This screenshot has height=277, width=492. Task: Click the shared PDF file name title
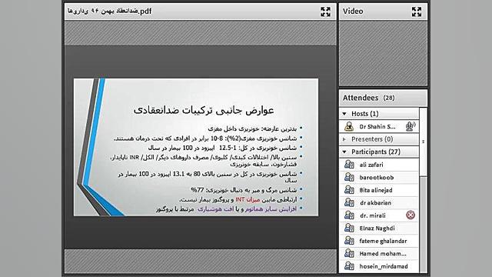click(x=109, y=12)
